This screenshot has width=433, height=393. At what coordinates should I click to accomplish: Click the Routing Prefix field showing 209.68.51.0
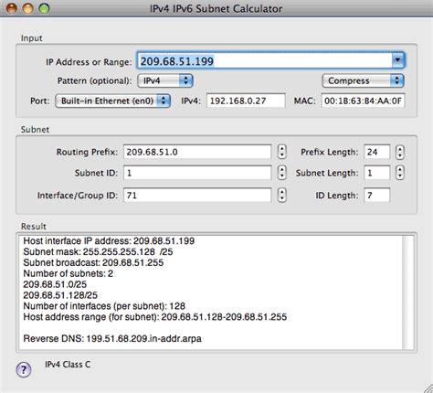pos(197,152)
